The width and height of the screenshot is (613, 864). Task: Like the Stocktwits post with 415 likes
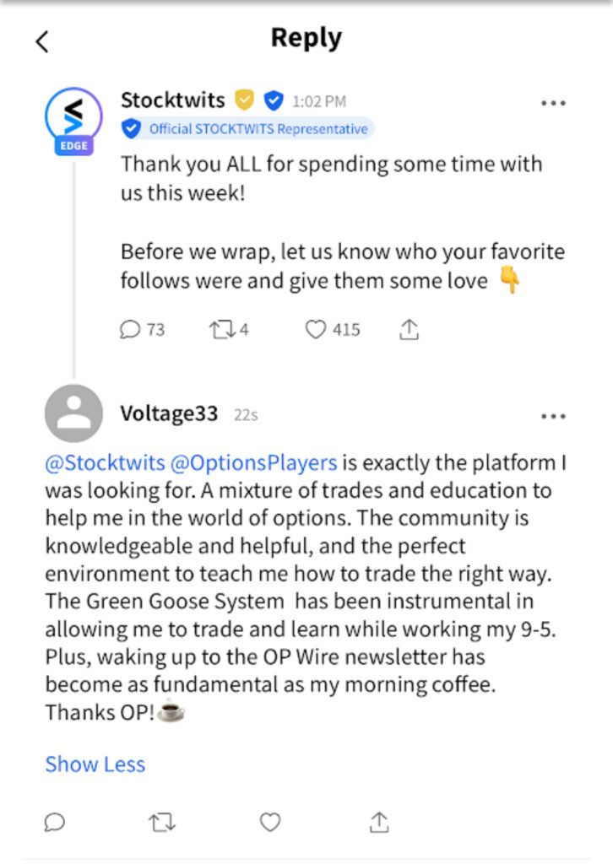332,330
